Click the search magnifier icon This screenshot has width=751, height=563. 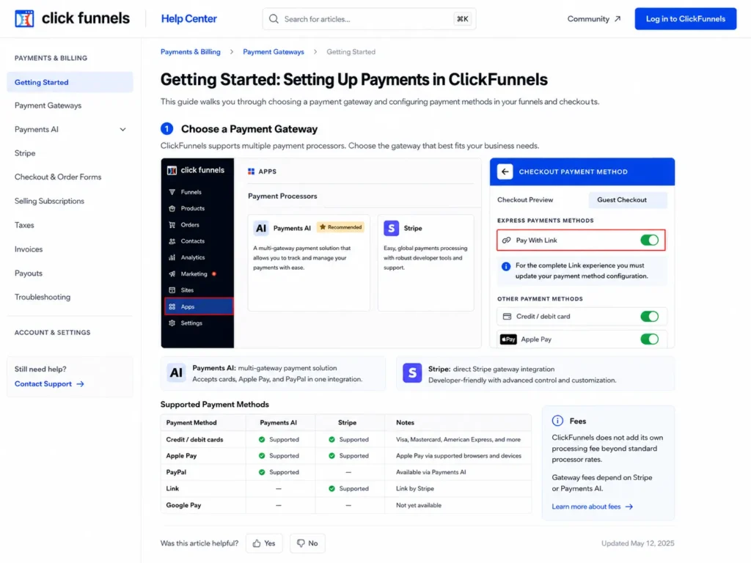tap(274, 18)
